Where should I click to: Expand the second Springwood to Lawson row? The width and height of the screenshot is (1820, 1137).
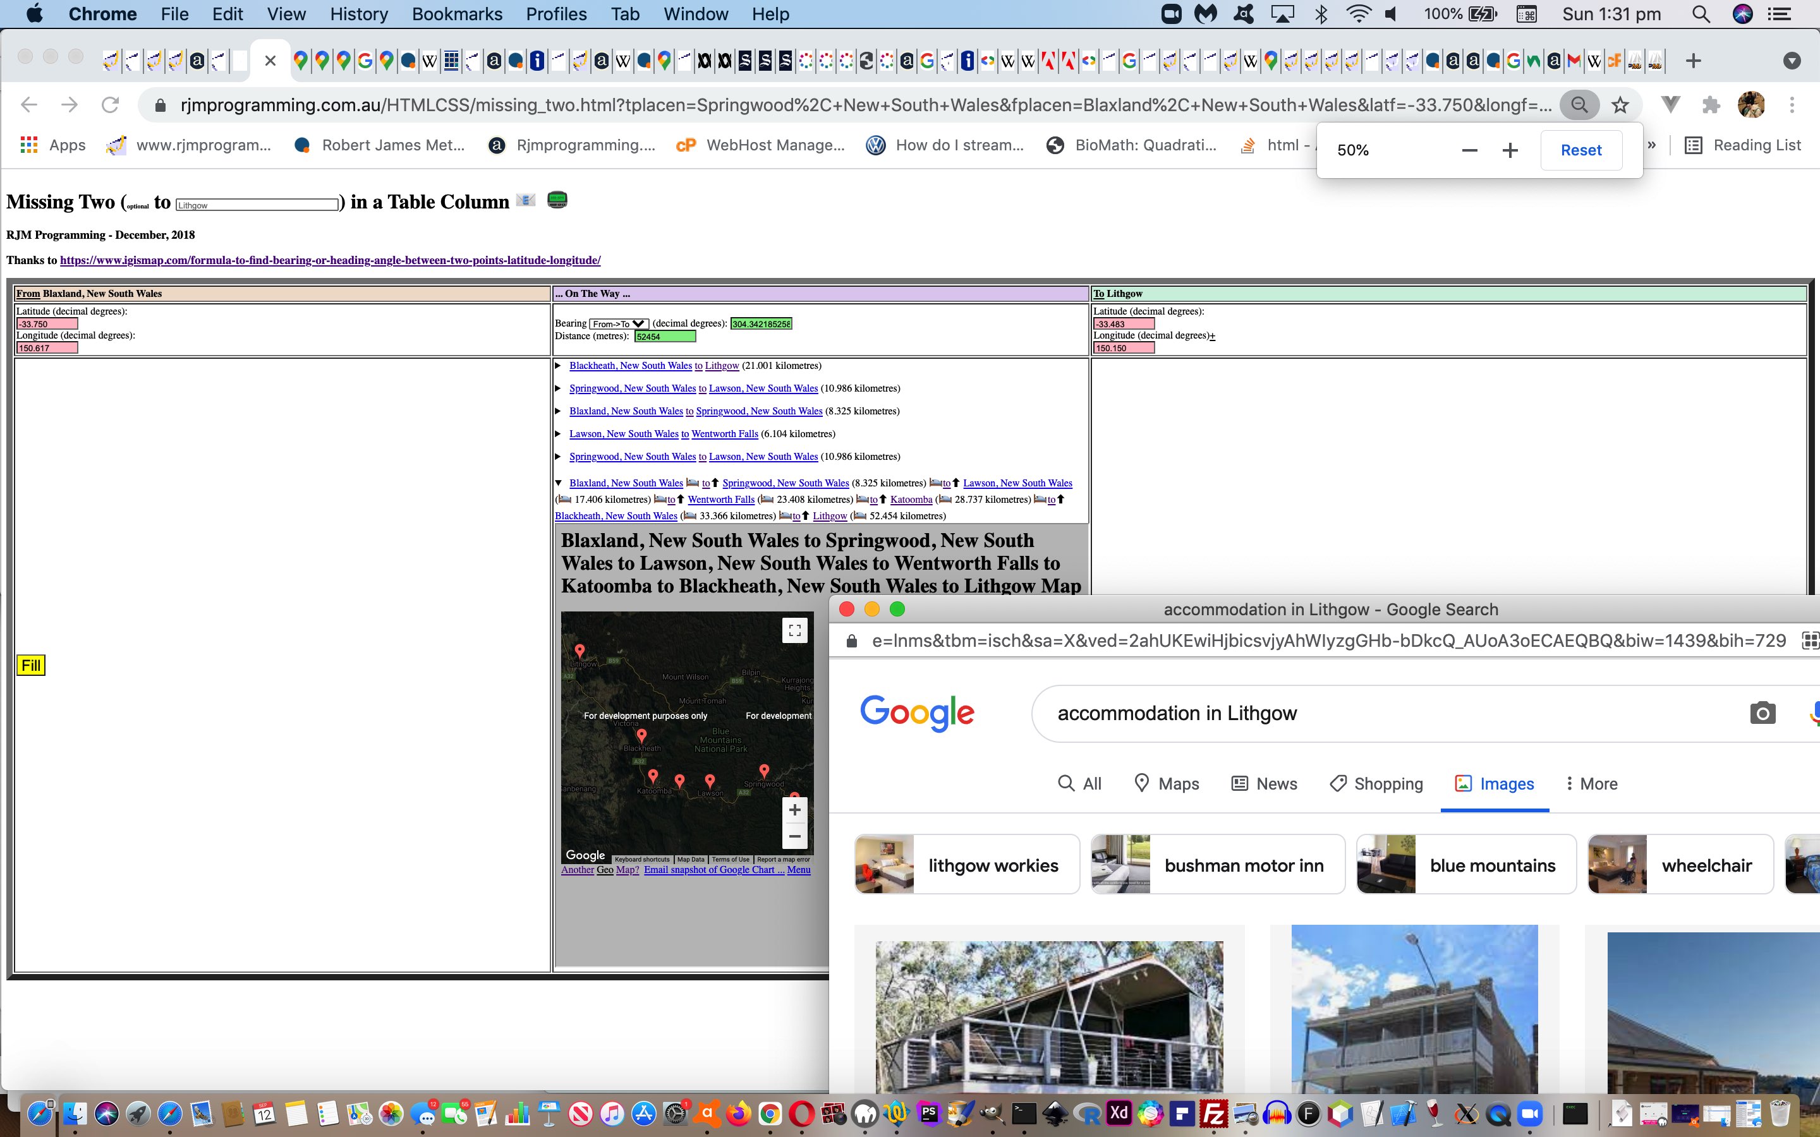click(558, 457)
